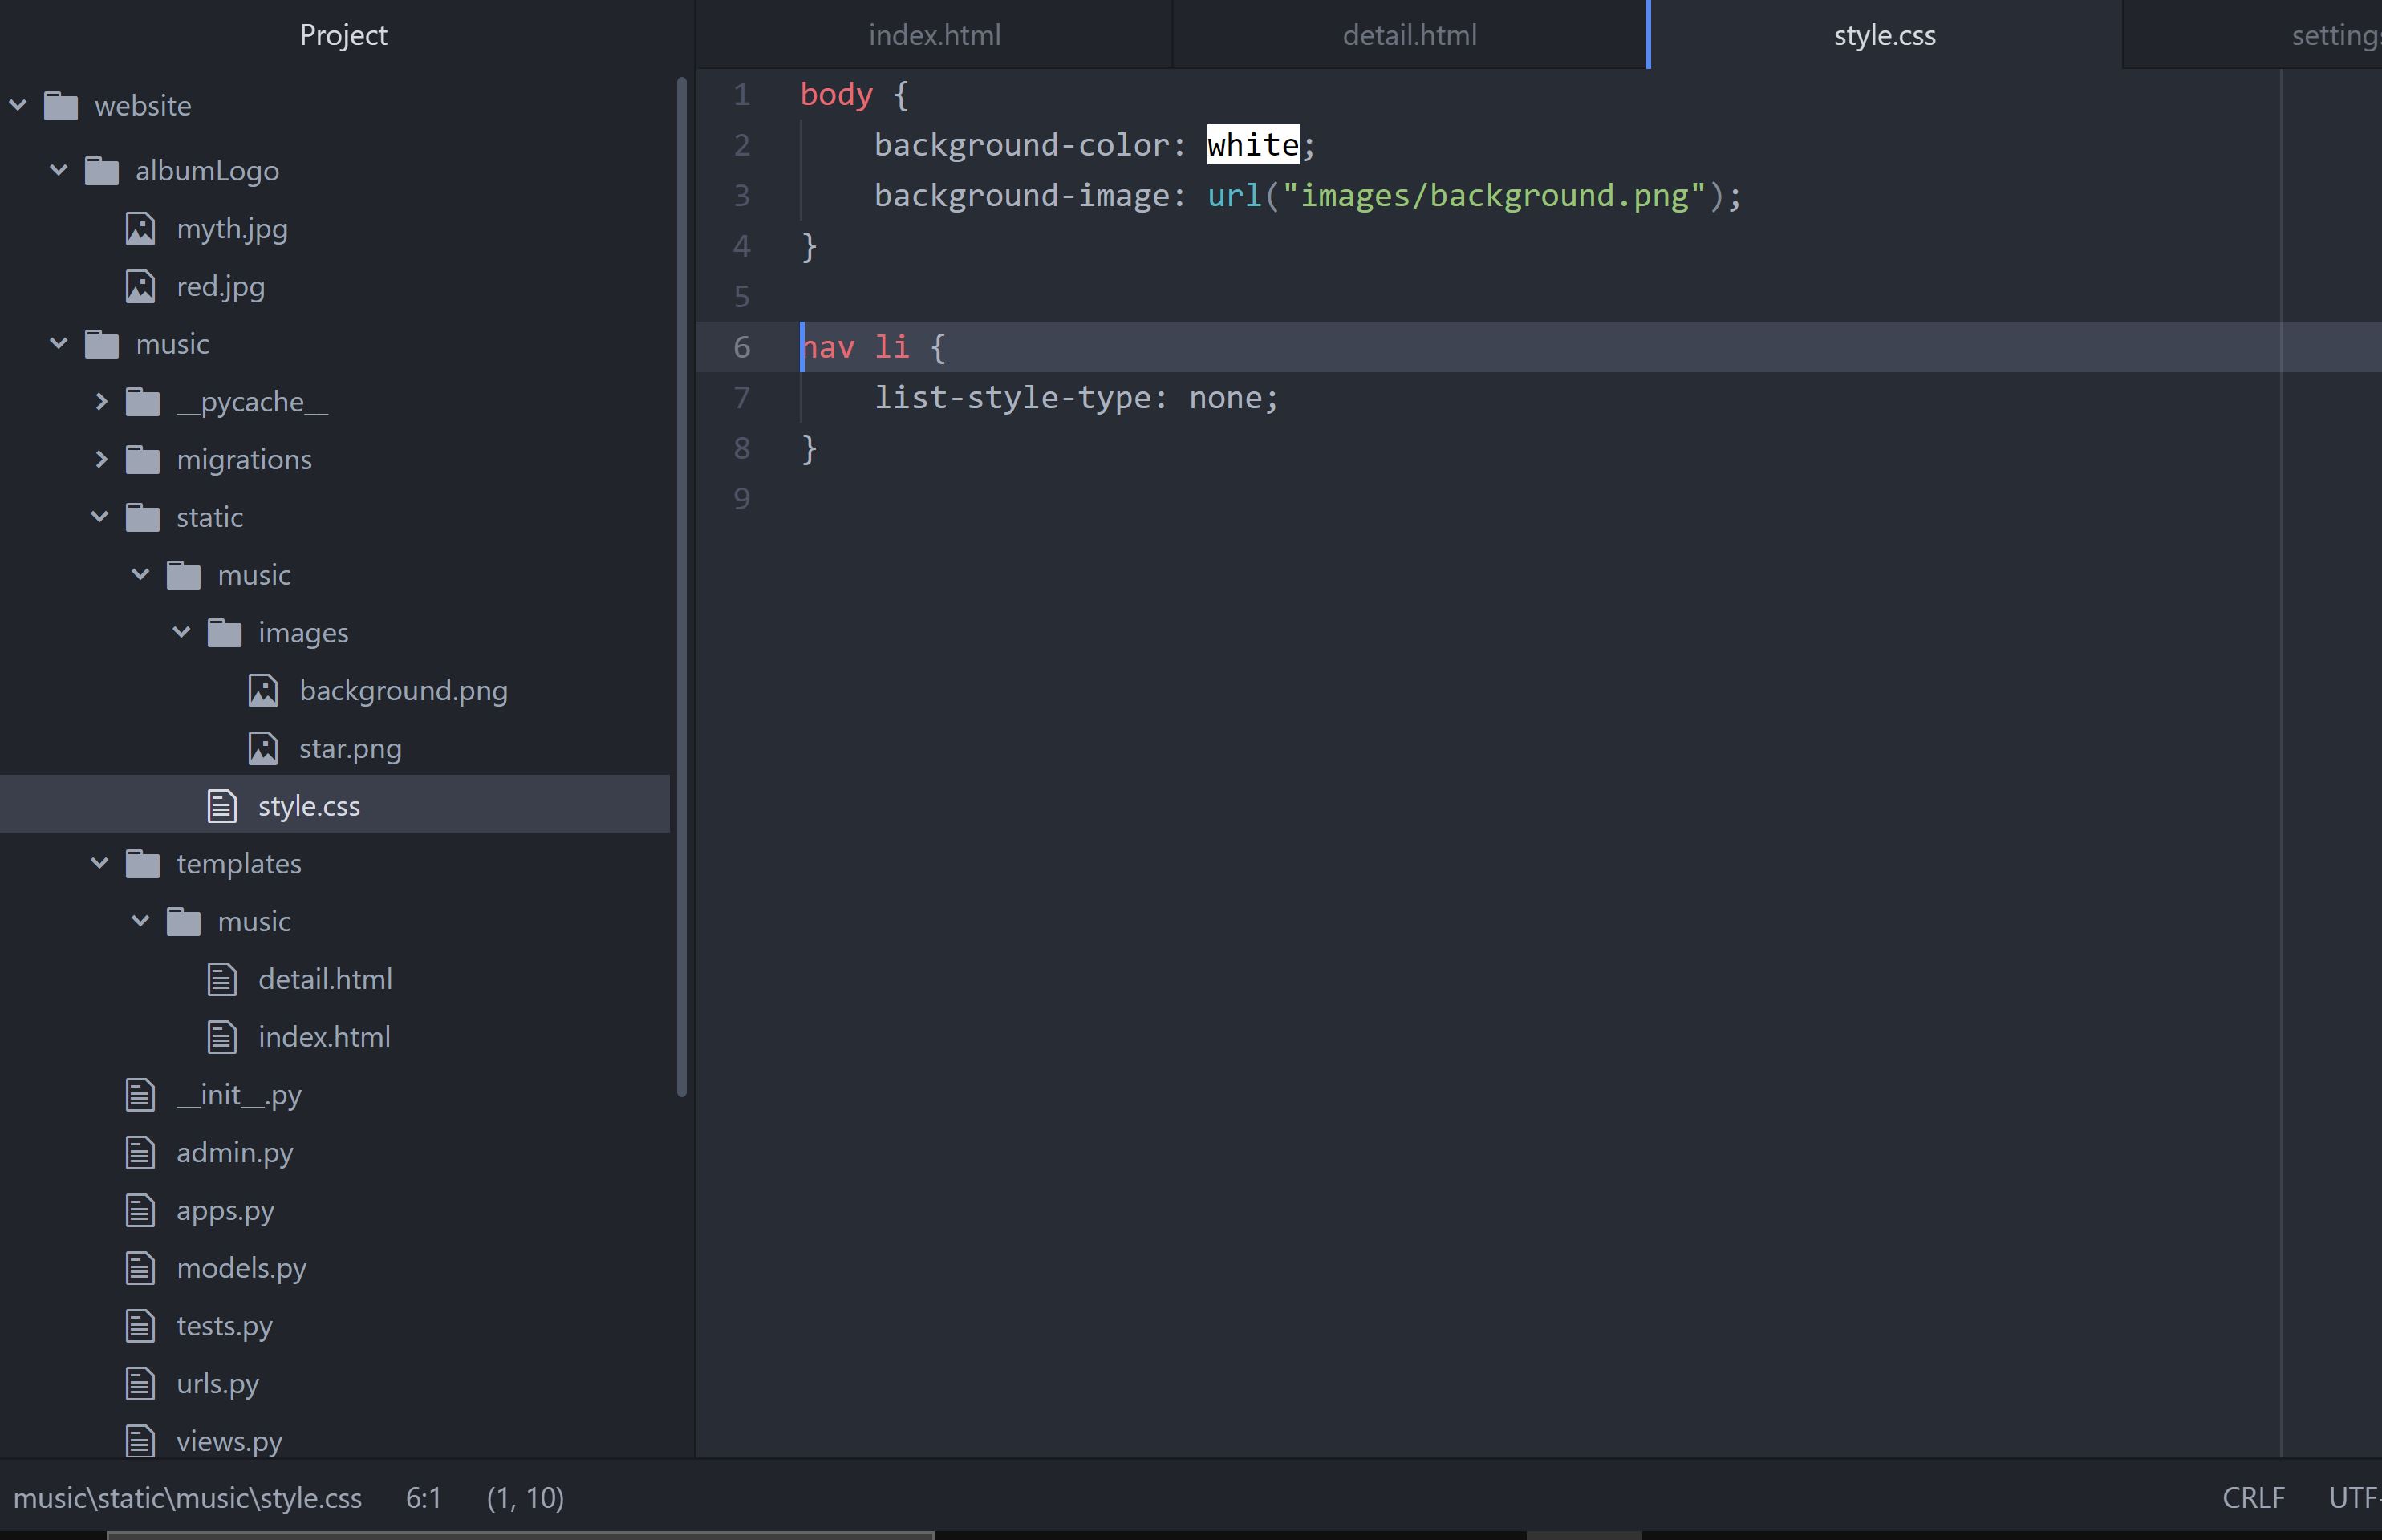
Task: Click the models.py file icon
Action: [x=140, y=1268]
